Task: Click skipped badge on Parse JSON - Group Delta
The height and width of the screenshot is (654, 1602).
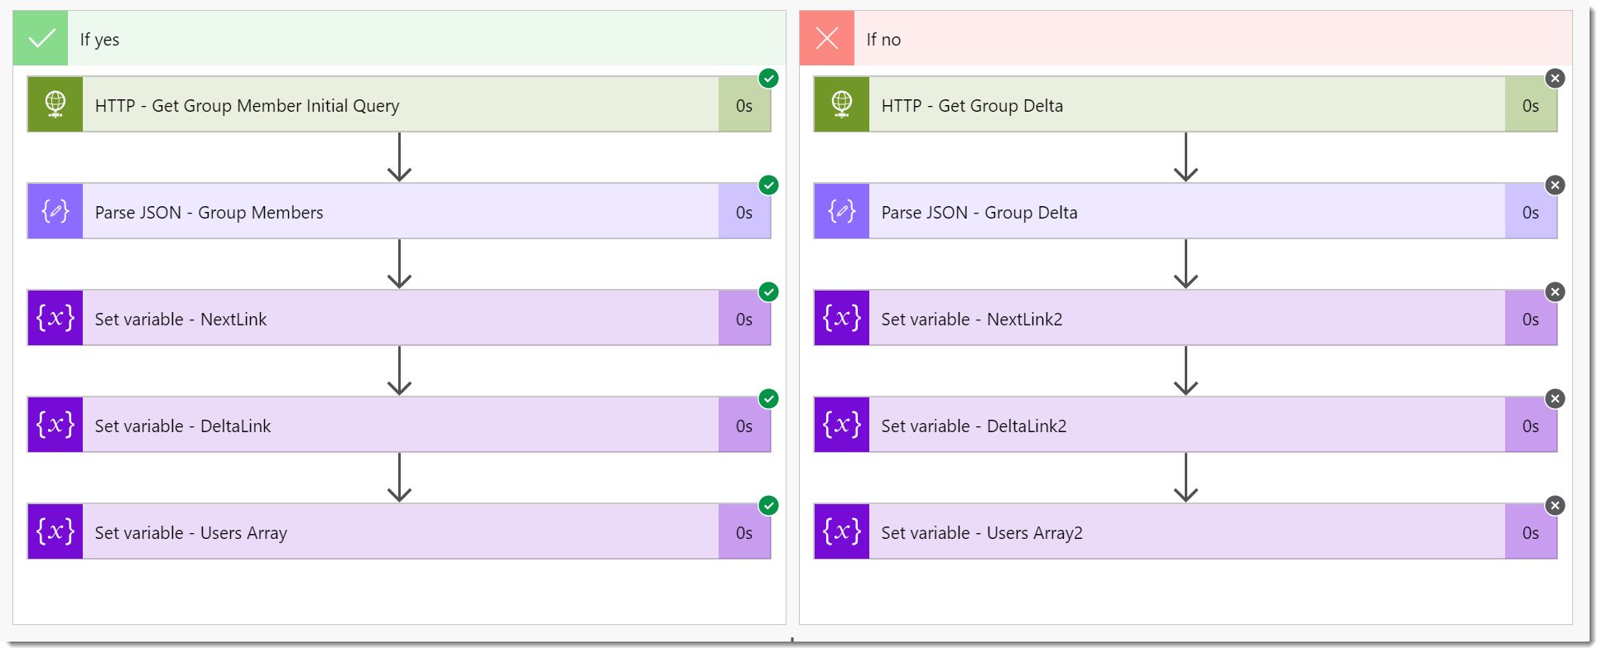Action: click(x=1556, y=185)
